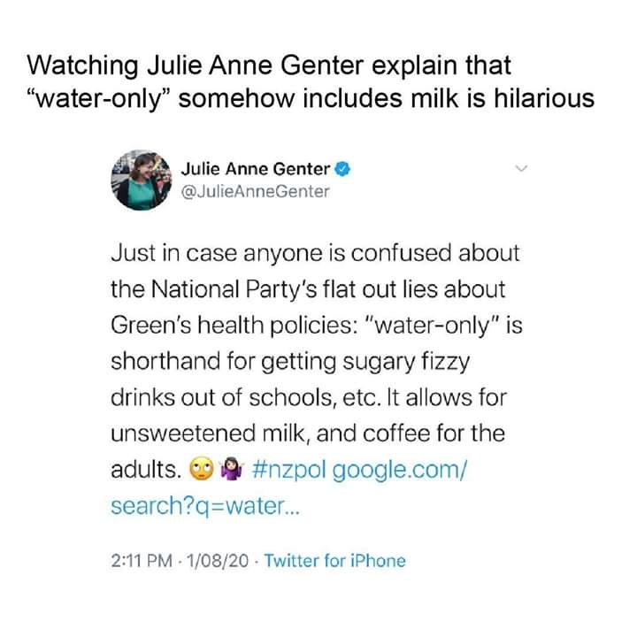Open the Julie Anne Genter display name
The height and width of the screenshot is (637, 637).
click(255, 169)
